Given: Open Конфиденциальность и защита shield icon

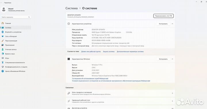Looking at the screenshot, I should [x=3, y=67].
